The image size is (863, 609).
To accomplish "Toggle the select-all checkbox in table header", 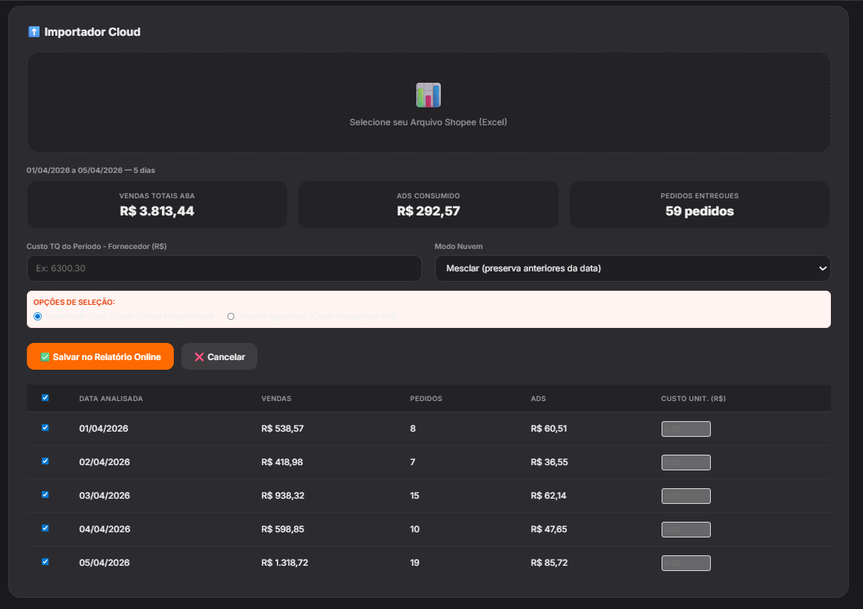I will (45, 398).
